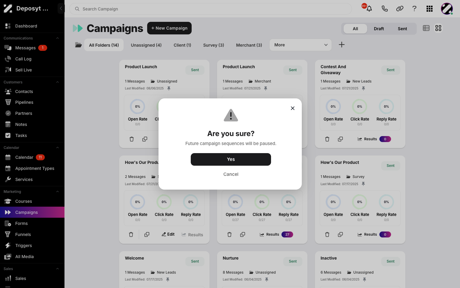Collapse the sidebar with the chevron

coord(61,8)
